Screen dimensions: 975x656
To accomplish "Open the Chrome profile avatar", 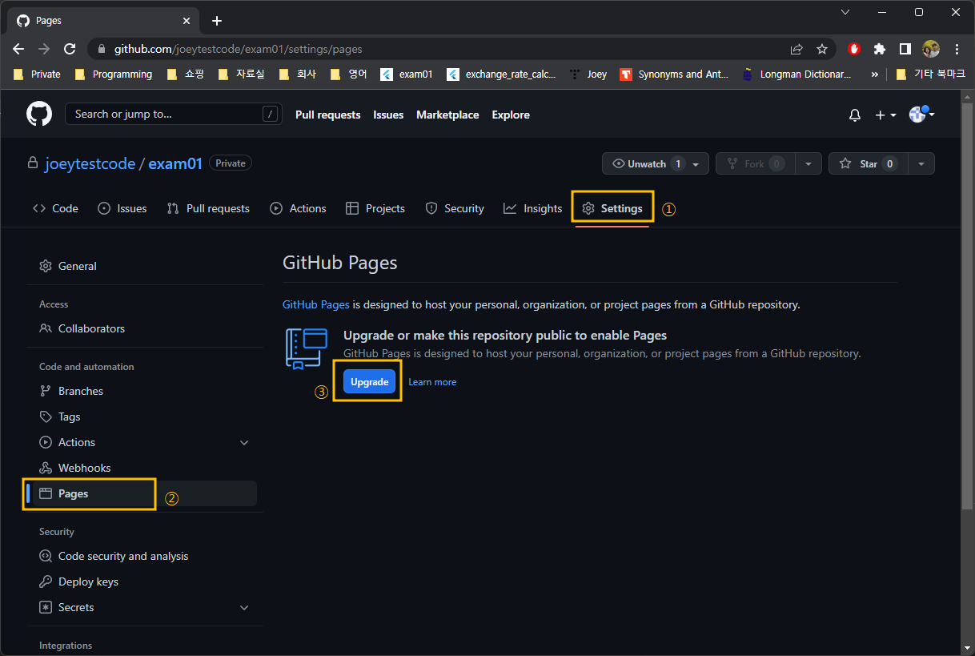I will tap(931, 49).
